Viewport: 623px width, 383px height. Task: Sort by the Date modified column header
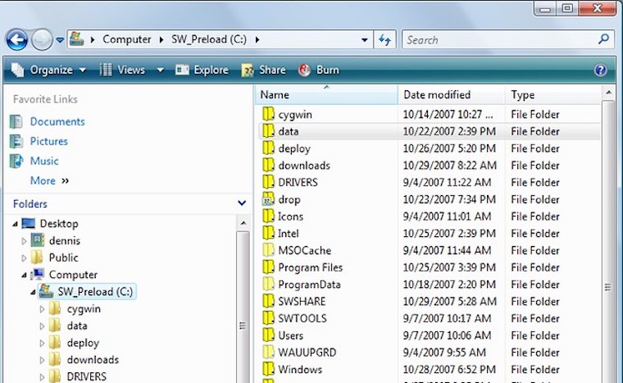pos(452,94)
